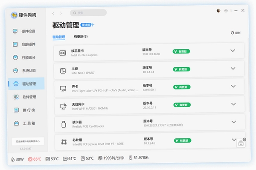
Task: Expand the 无线网卡 row chevron
Action: tap(234, 104)
